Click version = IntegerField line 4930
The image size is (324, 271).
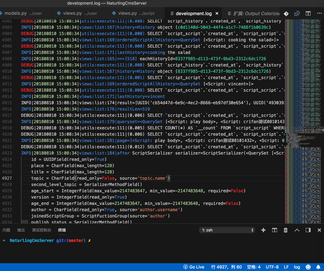pyautogui.click(x=79, y=197)
